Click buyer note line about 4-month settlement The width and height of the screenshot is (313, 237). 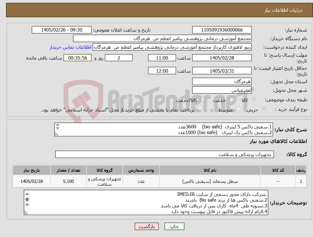click(214, 206)
